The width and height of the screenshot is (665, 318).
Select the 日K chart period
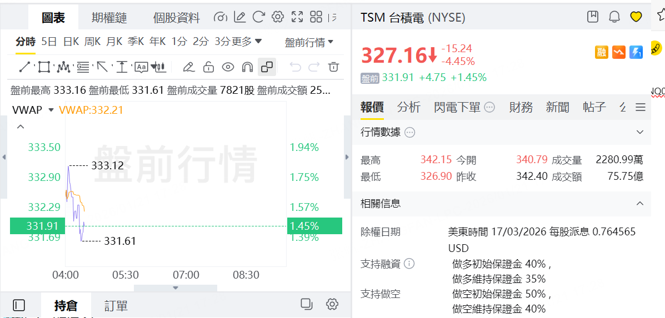point(71,42)
